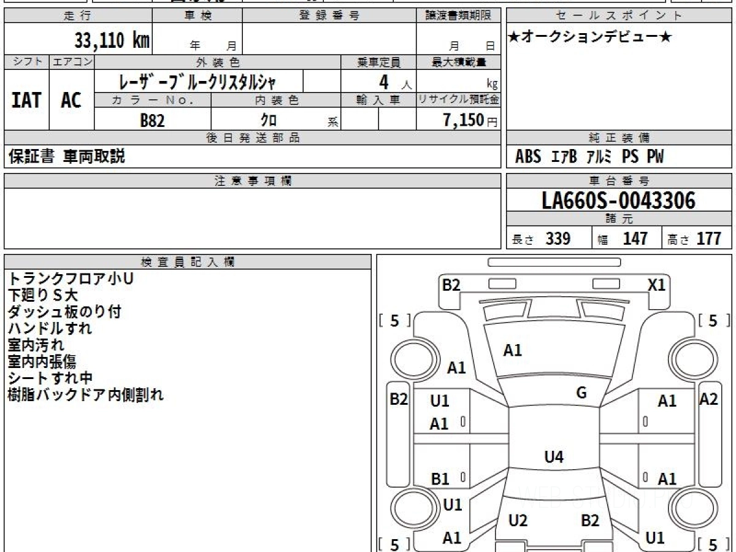Screen dimensions: 736x552
Task: Select the トランクフロア小U inspector note
Action: click(71, 279)
